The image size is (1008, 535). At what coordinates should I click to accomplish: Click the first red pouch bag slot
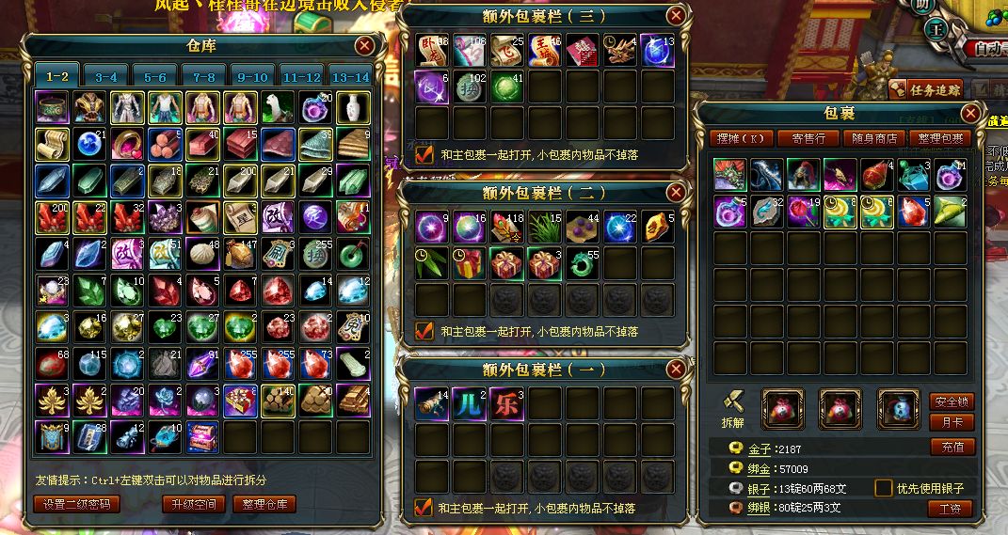coord(782,409)
